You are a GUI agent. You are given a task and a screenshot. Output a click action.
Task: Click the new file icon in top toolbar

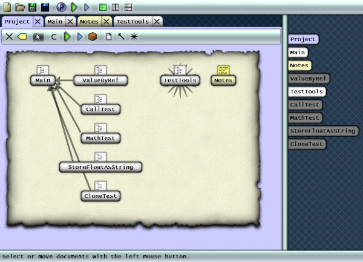coord(7,7)
